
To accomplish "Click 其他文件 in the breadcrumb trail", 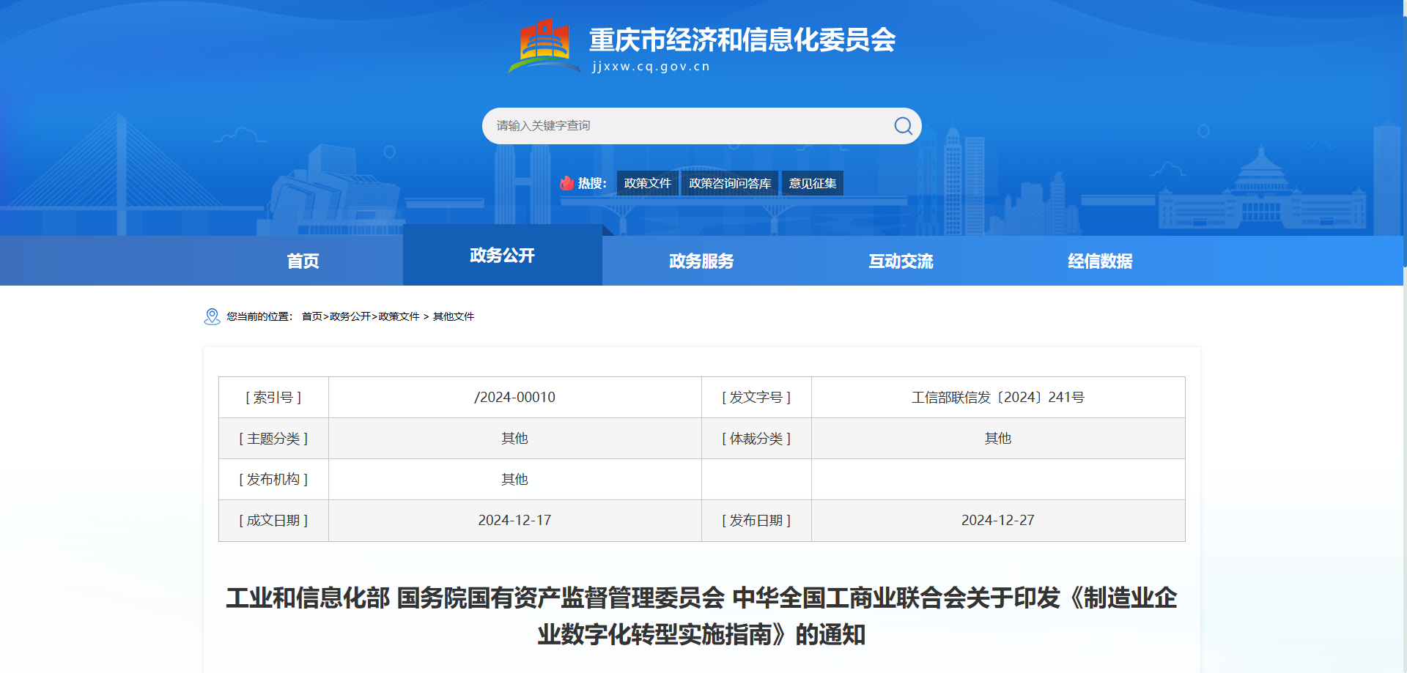I will pyautogui.click(x=453, y=316).
